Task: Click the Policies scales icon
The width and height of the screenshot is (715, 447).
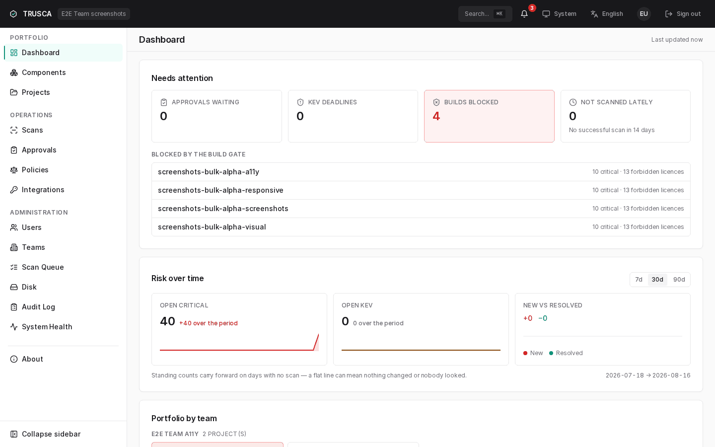Action: [x=14, y=170]
